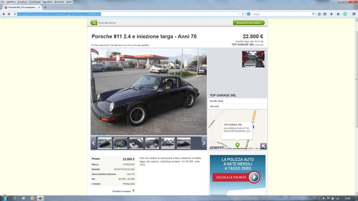Open a new tab with the plus button
This screenshot has width=358, height=201.
tap(45, 7)
